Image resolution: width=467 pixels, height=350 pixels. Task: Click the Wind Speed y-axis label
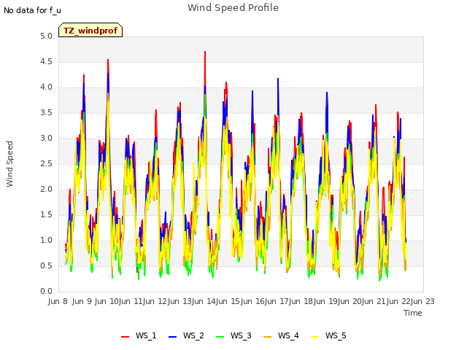9,164
